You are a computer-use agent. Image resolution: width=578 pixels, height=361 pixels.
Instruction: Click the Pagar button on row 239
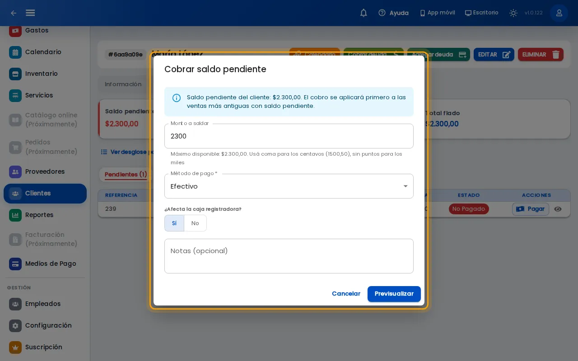click(531, 209)
